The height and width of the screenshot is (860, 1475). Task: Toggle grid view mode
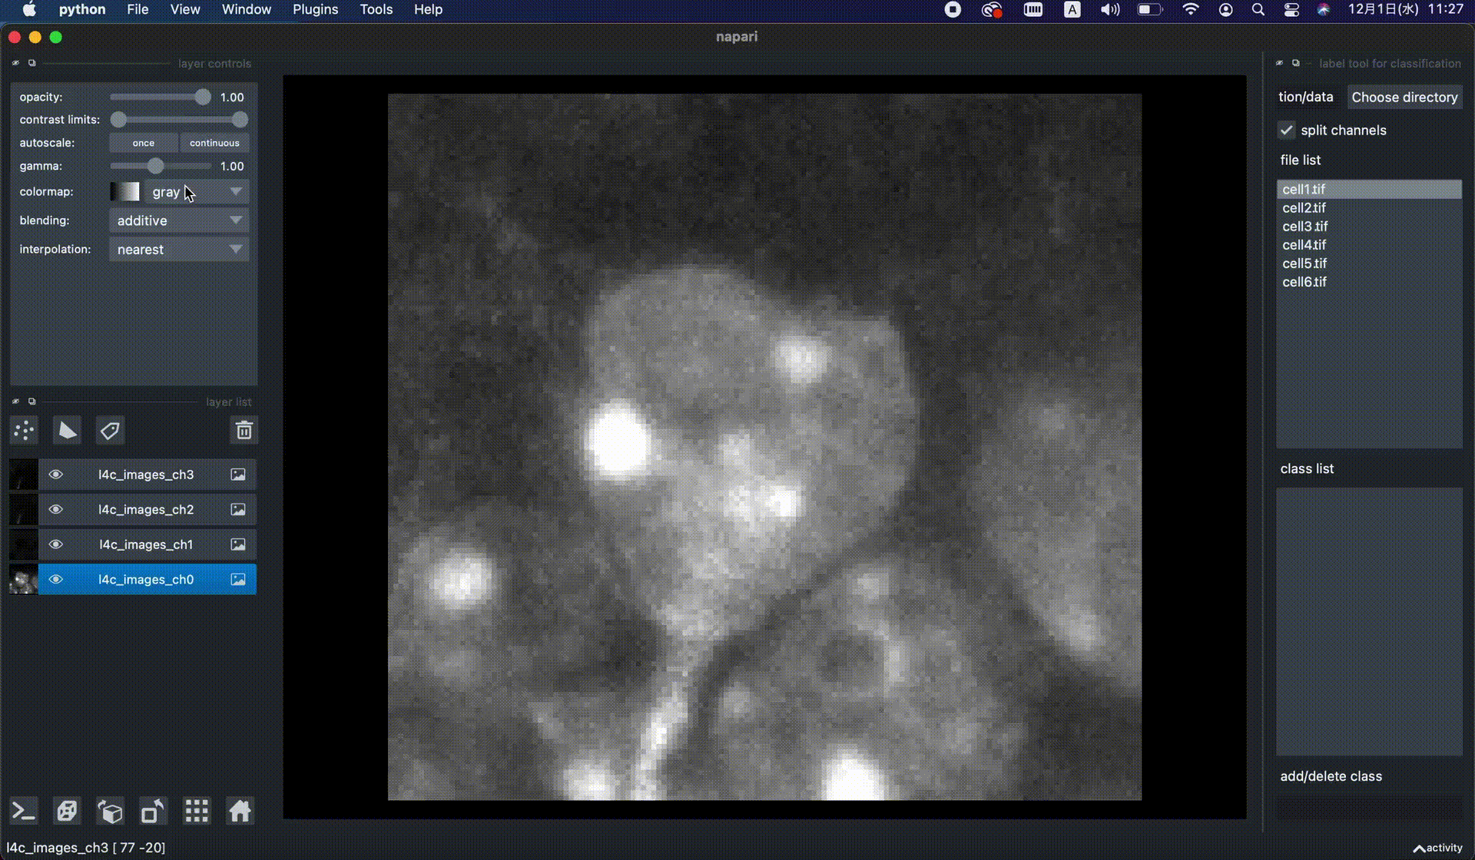[197, 811]
